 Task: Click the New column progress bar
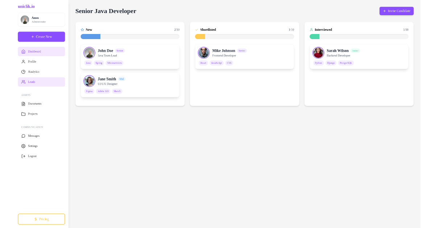coord(130,37)
